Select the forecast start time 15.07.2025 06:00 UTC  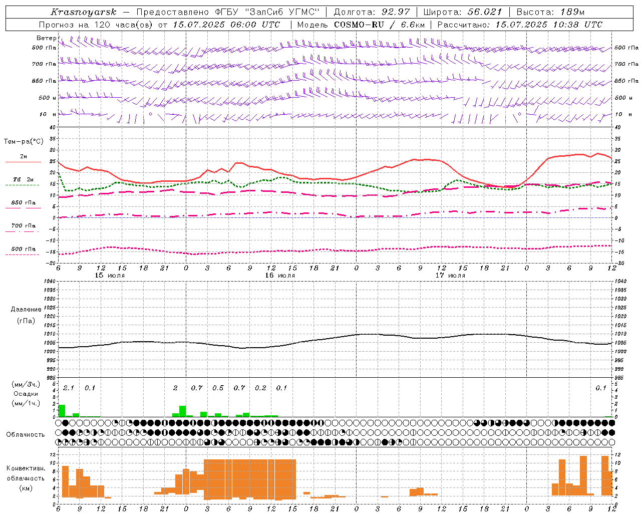click(x=226, y=25)
